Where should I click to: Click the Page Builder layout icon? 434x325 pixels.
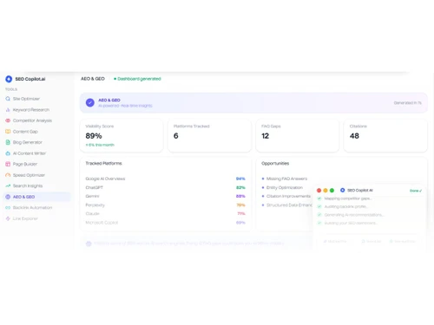(x=8, y=164)
